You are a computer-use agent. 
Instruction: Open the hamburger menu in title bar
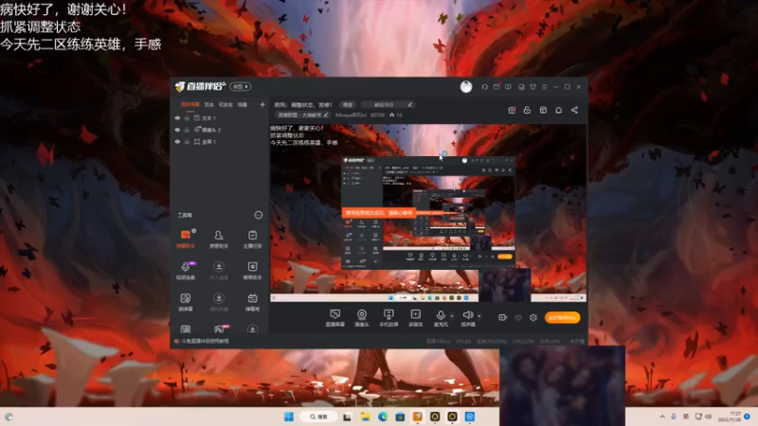click(x=544, y=87)
